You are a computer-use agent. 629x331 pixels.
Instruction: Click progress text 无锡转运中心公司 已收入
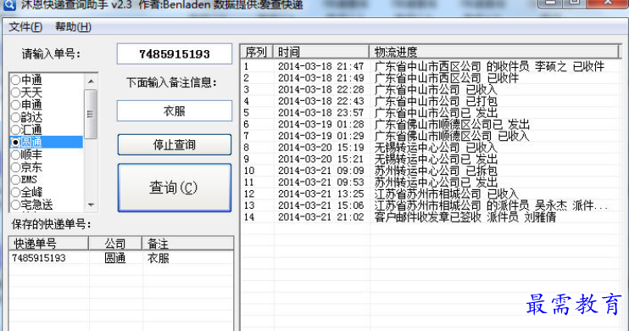[x=436, y=148]
